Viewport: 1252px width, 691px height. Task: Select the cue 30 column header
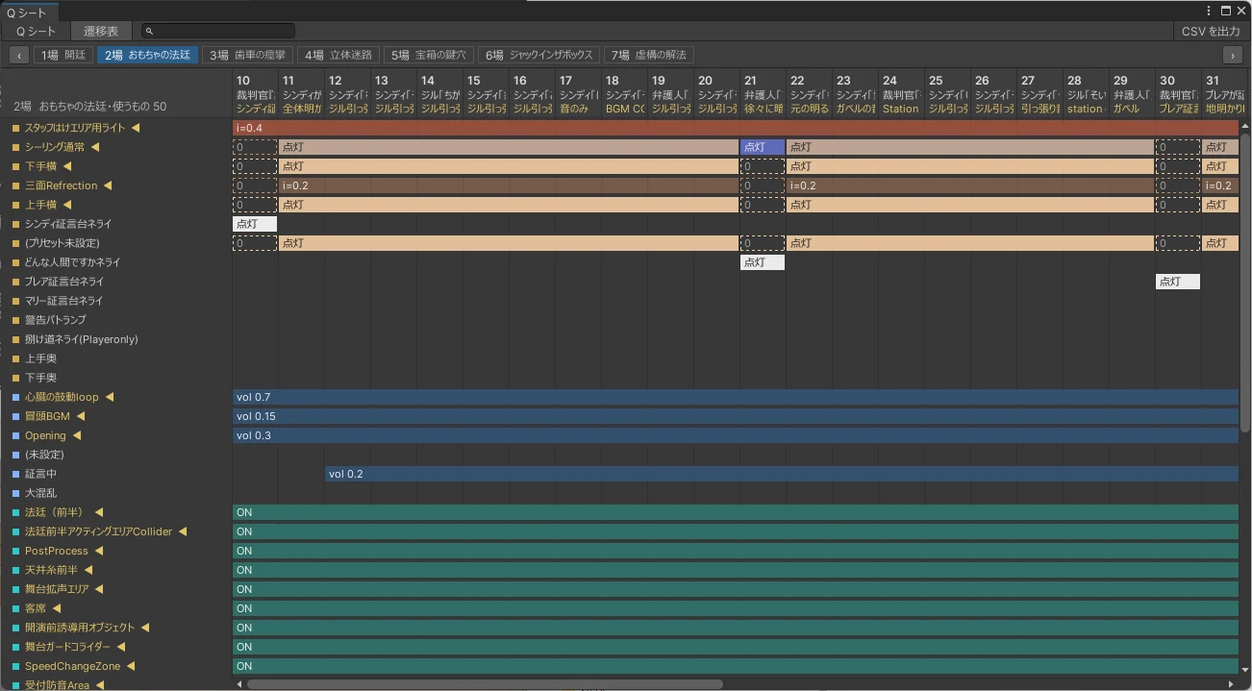1178,94
